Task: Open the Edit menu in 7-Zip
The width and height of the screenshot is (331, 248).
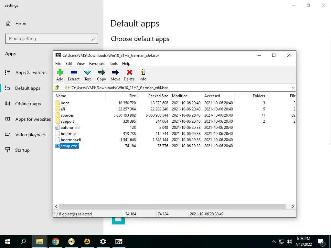Action: 69,64
